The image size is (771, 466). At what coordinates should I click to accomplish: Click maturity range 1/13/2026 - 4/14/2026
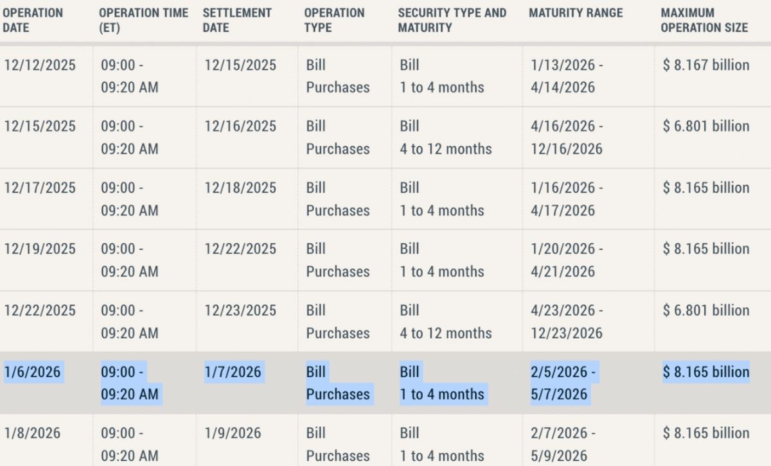(566, 76)
